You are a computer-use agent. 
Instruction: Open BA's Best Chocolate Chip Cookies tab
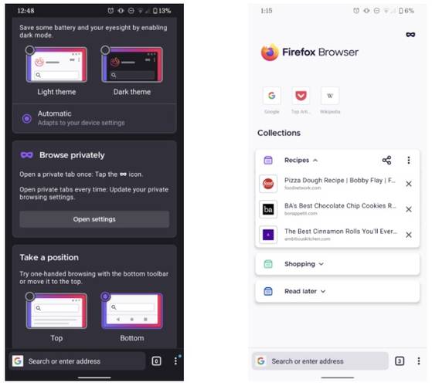pos(340,209)
